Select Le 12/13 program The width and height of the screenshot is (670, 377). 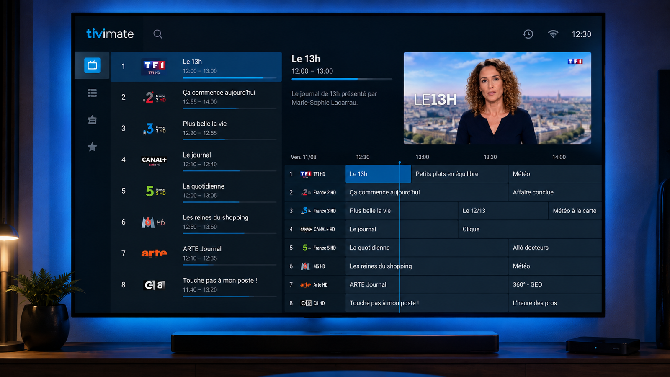[x=503, y=211]
